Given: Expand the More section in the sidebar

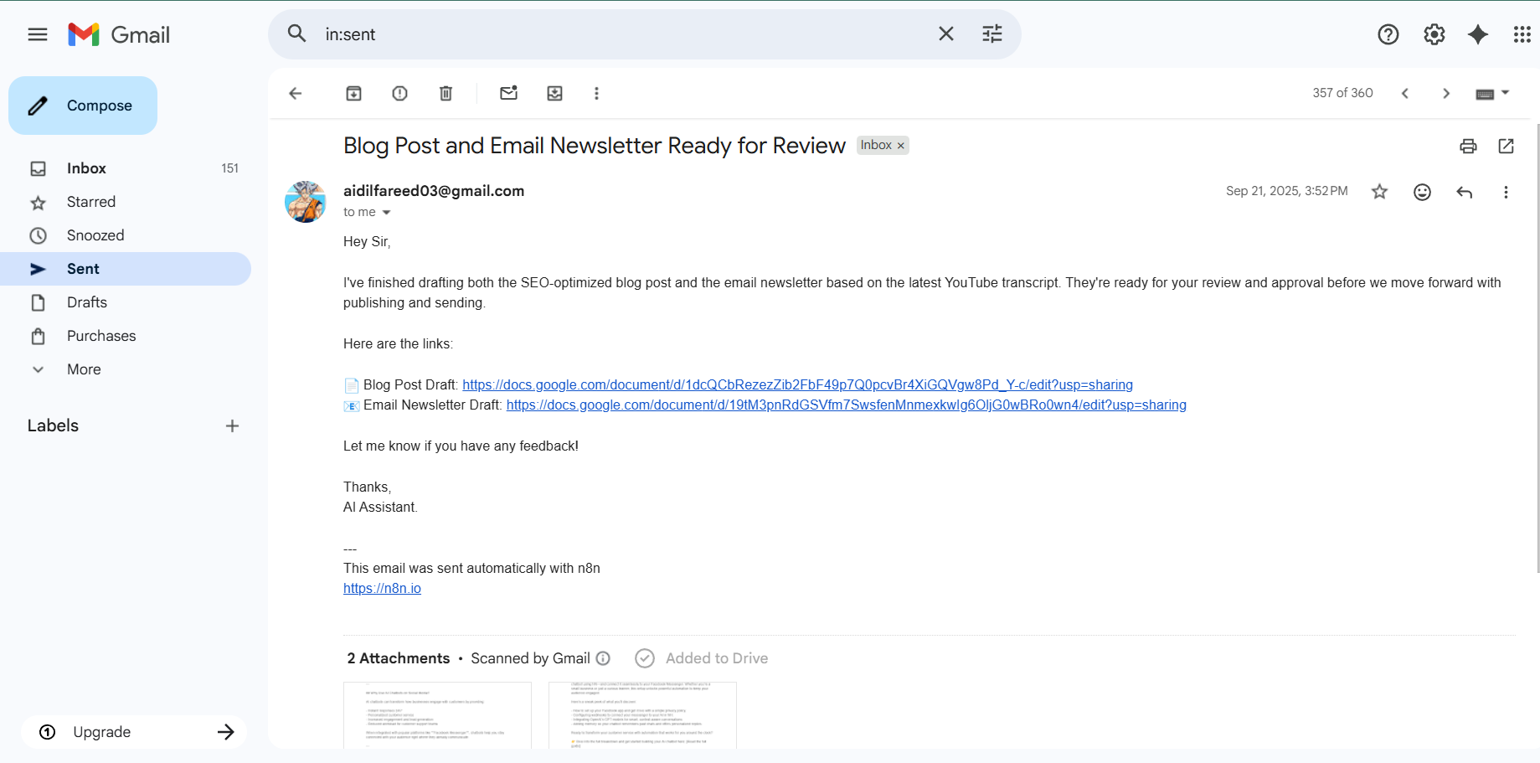Looking at the screenshot, I should pos(84,369).
